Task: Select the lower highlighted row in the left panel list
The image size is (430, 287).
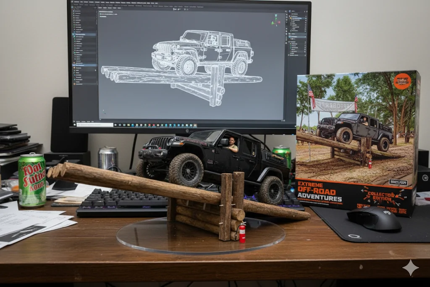Action: pos(84,65)
